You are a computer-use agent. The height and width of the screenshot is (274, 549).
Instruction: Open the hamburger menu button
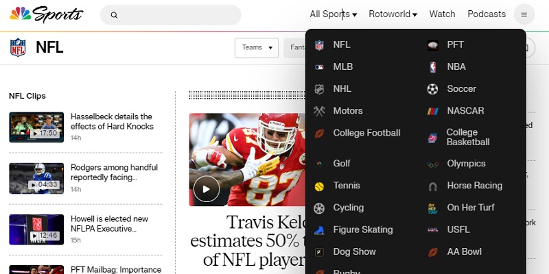524,14
